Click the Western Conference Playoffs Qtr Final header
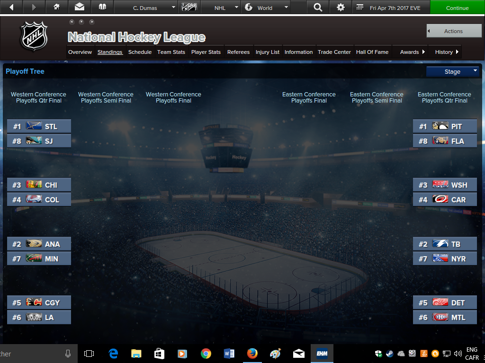Viewport: 485px width, 363px height. (x=39, y=97)
